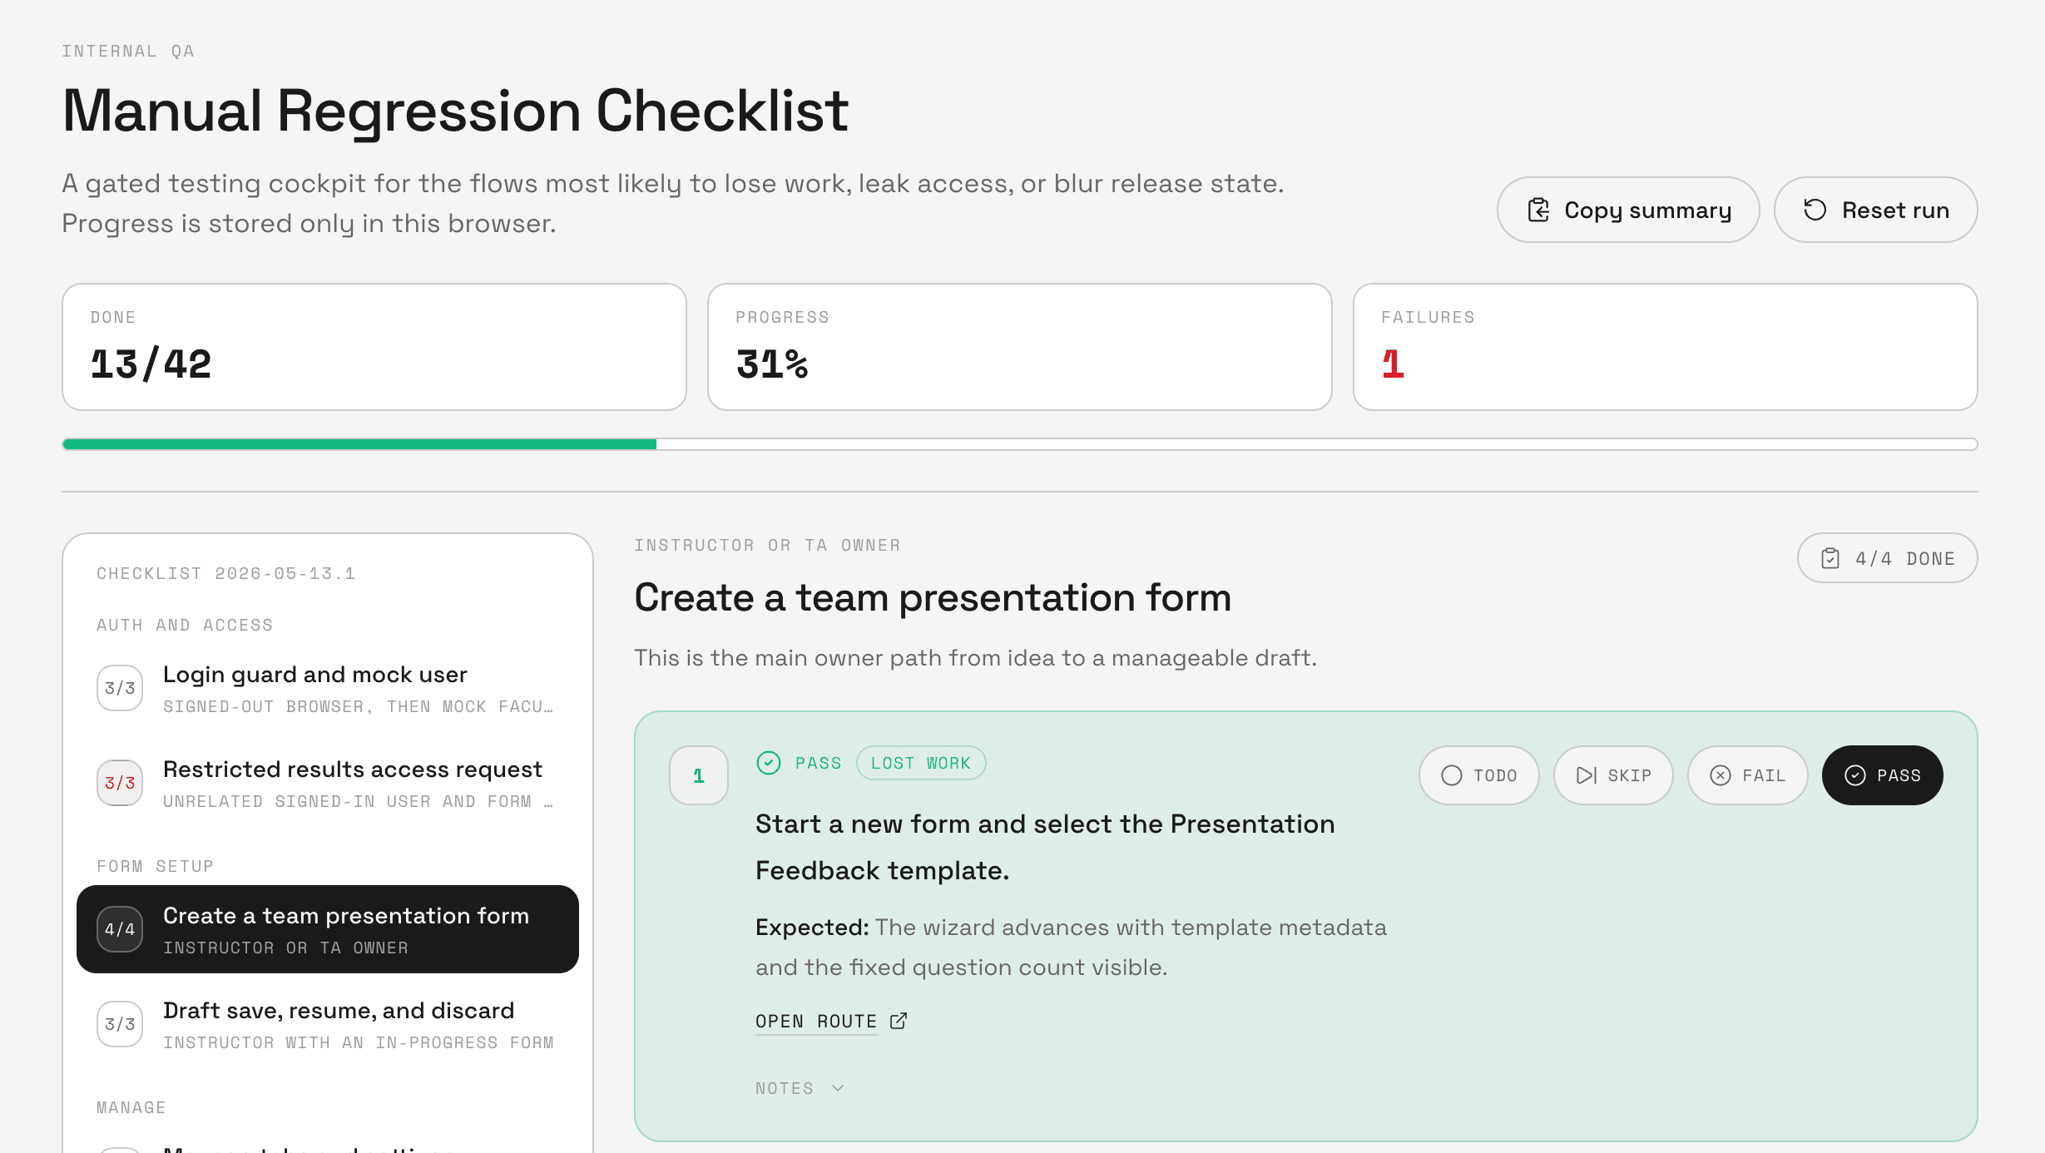Open Restricted results access request item
The height and width of the screenshot is (1153, 2045).
(x=327, y=783)
